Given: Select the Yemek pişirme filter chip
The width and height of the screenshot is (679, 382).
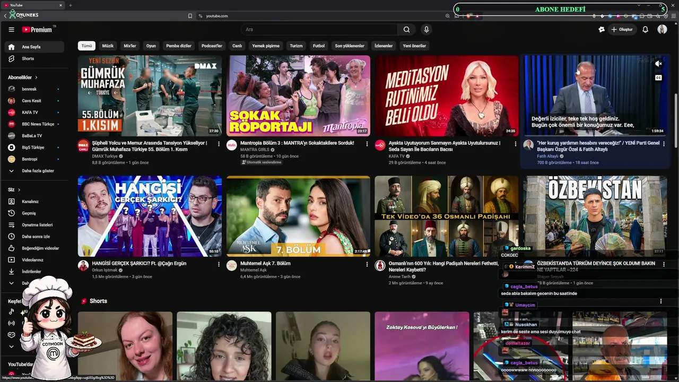Looking at the screenshot, I should click(x=266, y=46).
